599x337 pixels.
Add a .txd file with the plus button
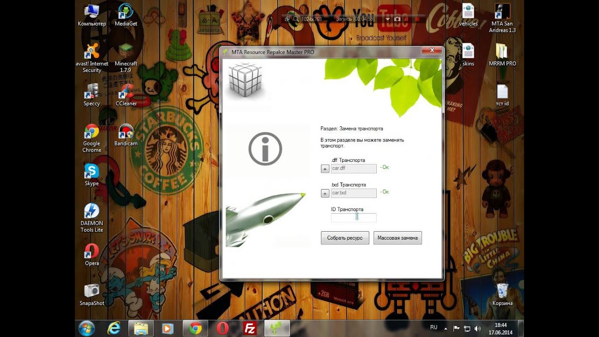click(x=325, y=193)
